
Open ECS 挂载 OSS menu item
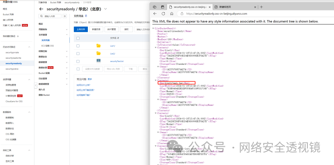pyautogui.click(x=47, y=46)
